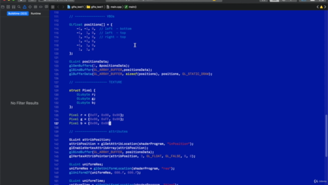Viewport: 328px width, 185px height.
Task: Open the Source Control navigator
Action: [8, 7]
